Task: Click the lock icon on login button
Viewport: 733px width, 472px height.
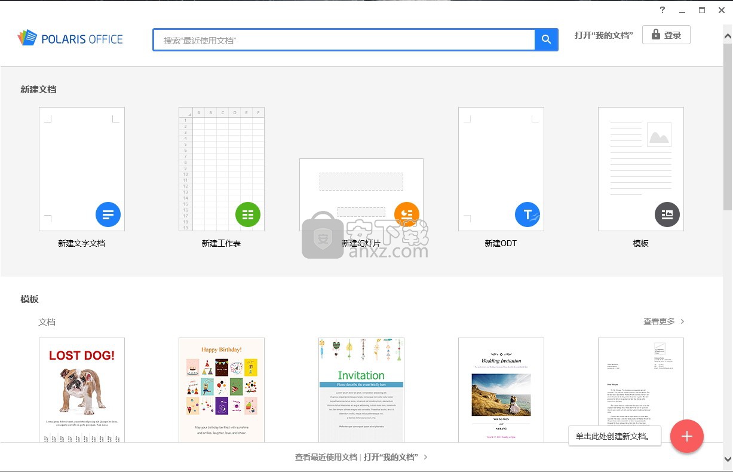Action: (656, 35)
